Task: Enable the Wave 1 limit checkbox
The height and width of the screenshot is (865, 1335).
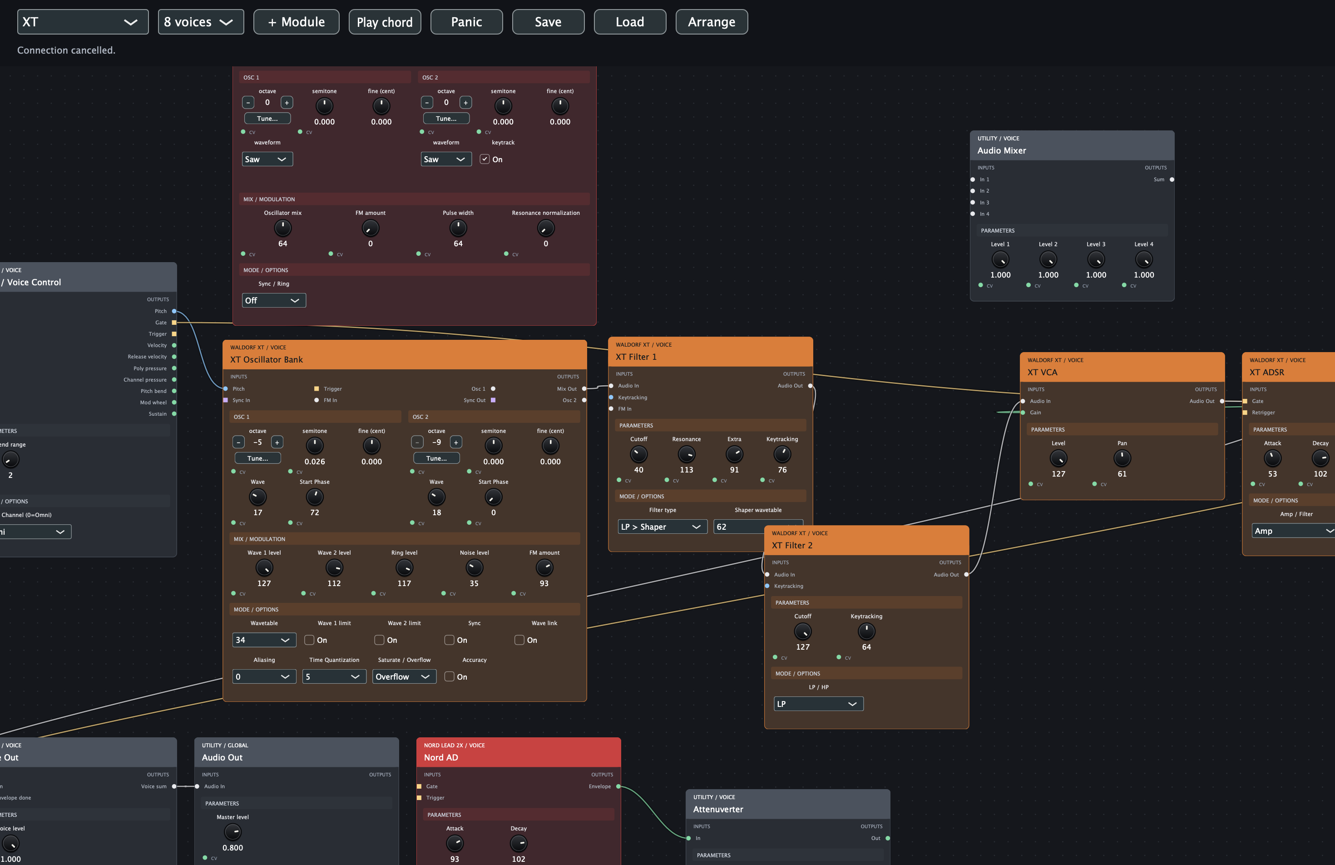Action: pyautogui.click(x=309, y=640)
